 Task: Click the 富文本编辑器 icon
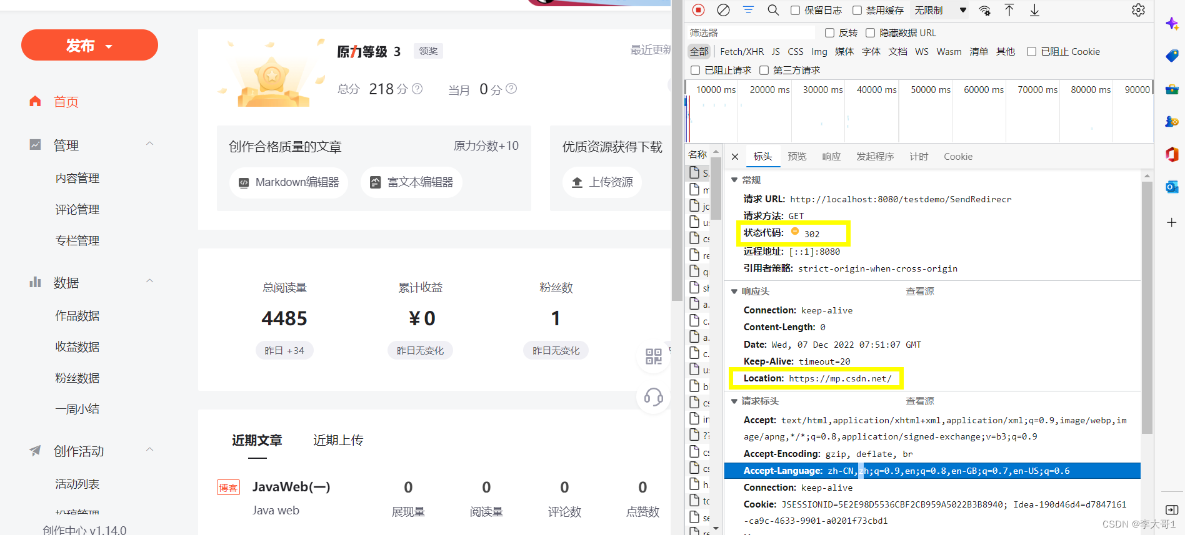[375, 182]
